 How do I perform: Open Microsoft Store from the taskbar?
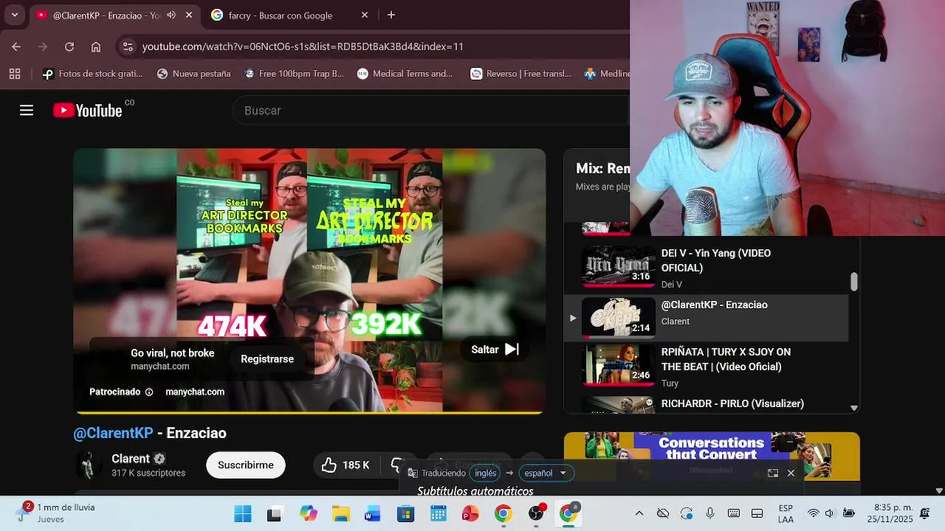[x=405, y=514]
